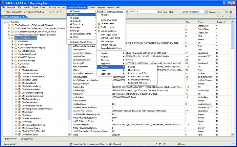
Task: Select the CN=Administrator user icon
Action: tap(19, 70)
